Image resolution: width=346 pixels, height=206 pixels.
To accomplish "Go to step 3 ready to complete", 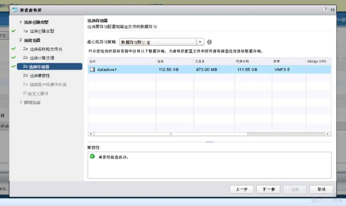I will (x=30, y=102).
